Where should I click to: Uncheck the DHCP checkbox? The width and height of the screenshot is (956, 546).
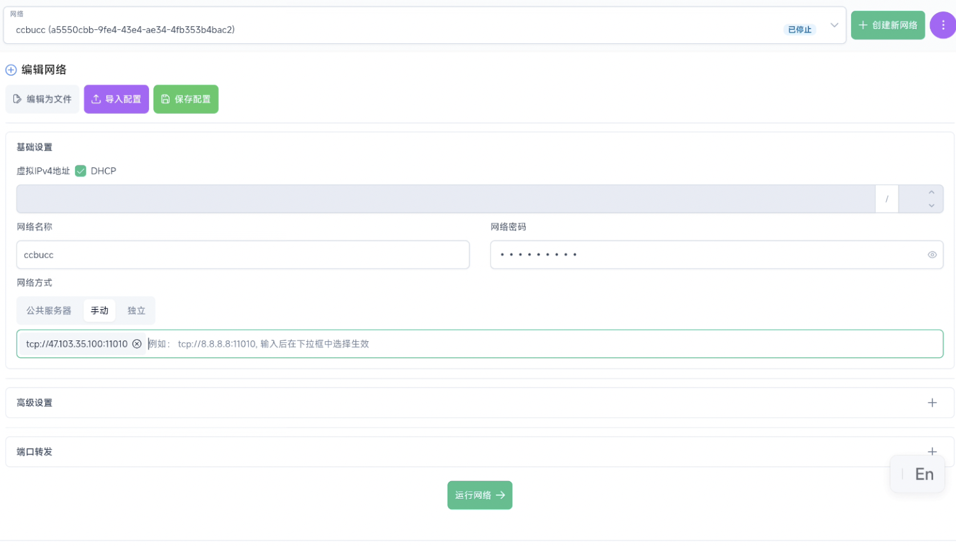point(81,171)
